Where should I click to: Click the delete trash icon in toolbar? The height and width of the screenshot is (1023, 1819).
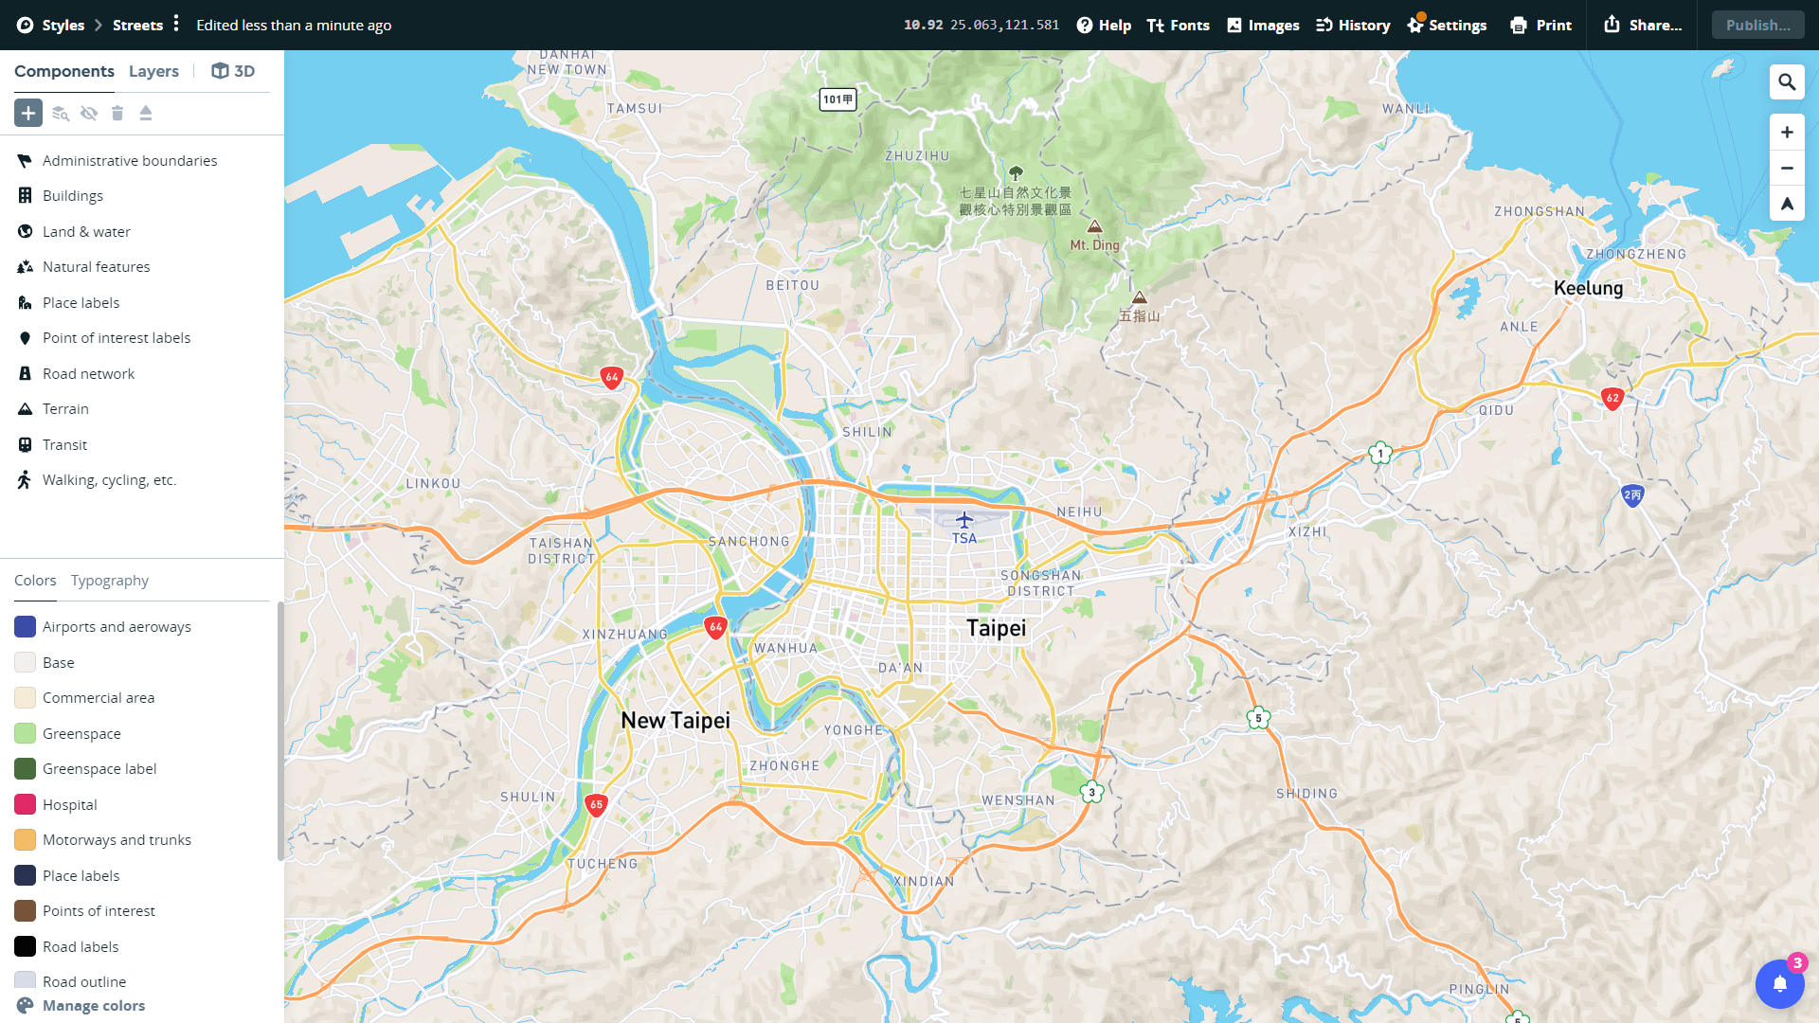tap(117, 114)
